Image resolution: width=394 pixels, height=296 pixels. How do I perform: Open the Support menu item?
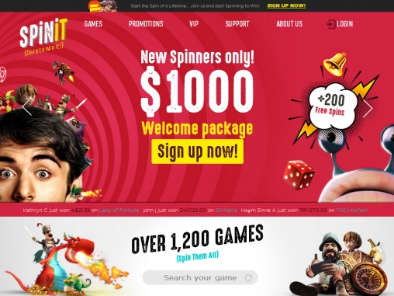pos(237,24)
